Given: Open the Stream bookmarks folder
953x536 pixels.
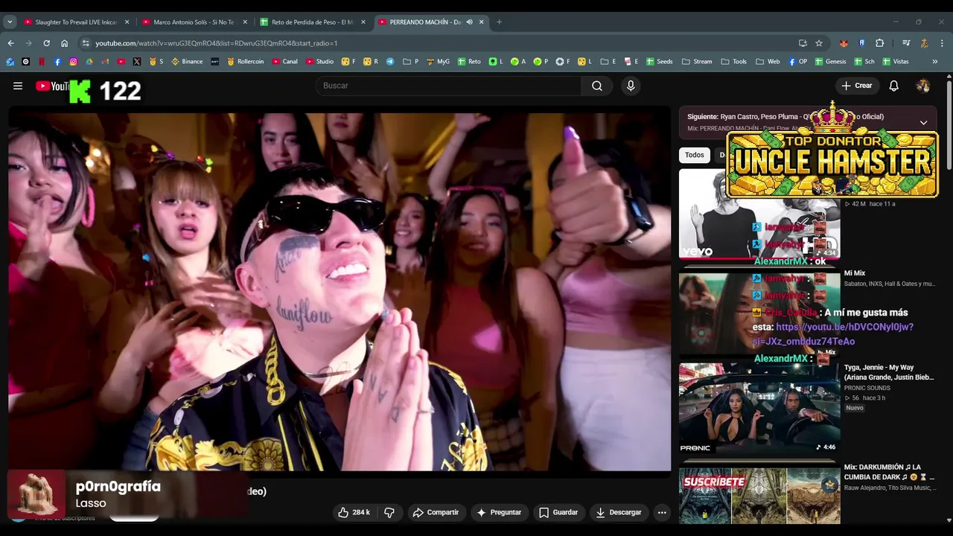Looking at the screenshot, I should [697, 62].
